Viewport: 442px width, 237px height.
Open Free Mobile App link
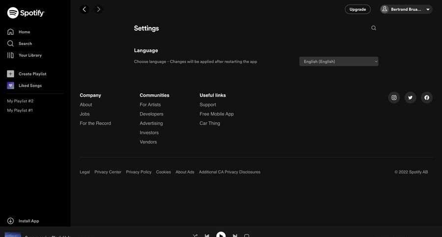[x=217, y=114]
